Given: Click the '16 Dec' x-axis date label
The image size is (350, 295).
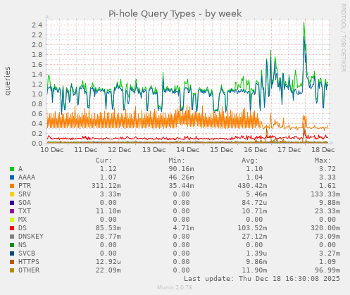Looking at the screenshot, I should (256, 150).
